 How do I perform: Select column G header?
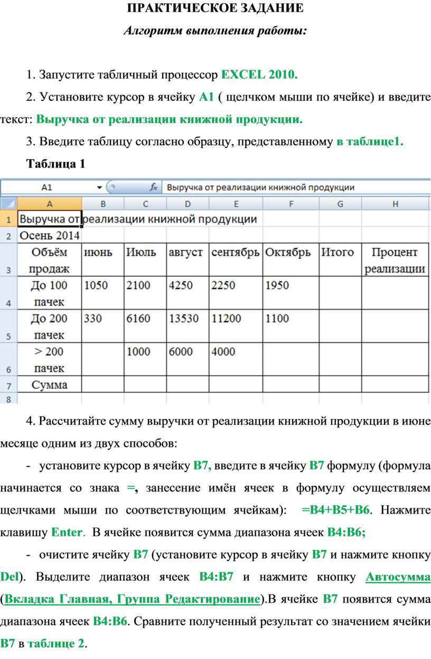click(x=340, y=203)
